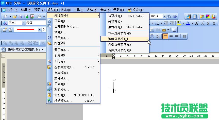Open the red line style dropdown arrow
Viewport: 219px width, 120px height.
pos(40,30)
